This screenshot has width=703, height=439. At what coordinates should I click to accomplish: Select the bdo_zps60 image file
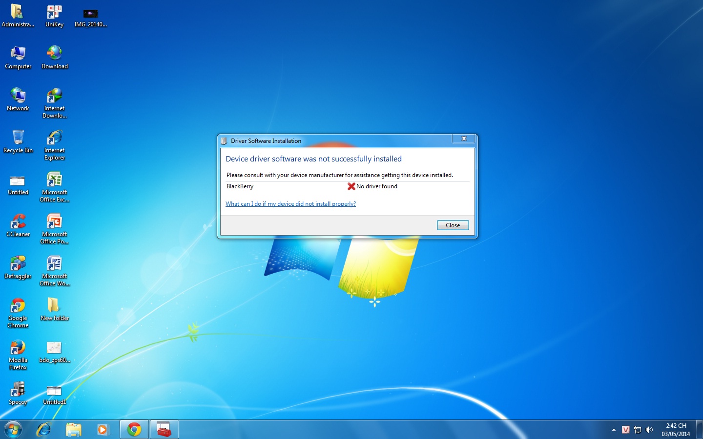tap(54, 352)
